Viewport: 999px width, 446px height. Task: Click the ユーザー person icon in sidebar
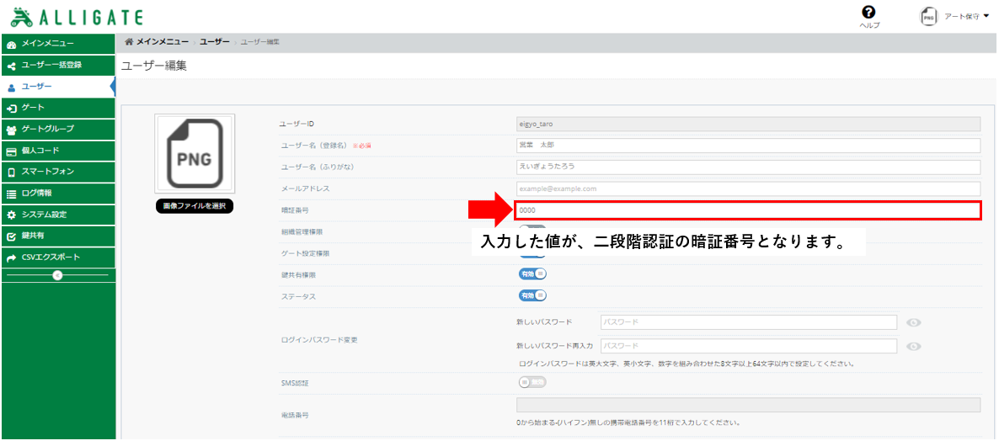pos(11,88)
